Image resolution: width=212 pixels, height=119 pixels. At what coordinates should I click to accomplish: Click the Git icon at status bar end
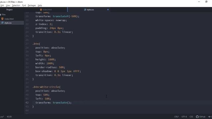pyautogui.click(x=209, y=117)
